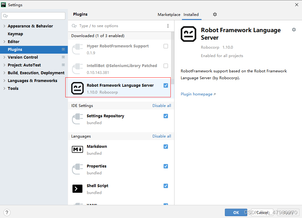302x218 pixels.
Task: Open the Tools settings page label
Action: pyautogui.click(x=13, y=89)
